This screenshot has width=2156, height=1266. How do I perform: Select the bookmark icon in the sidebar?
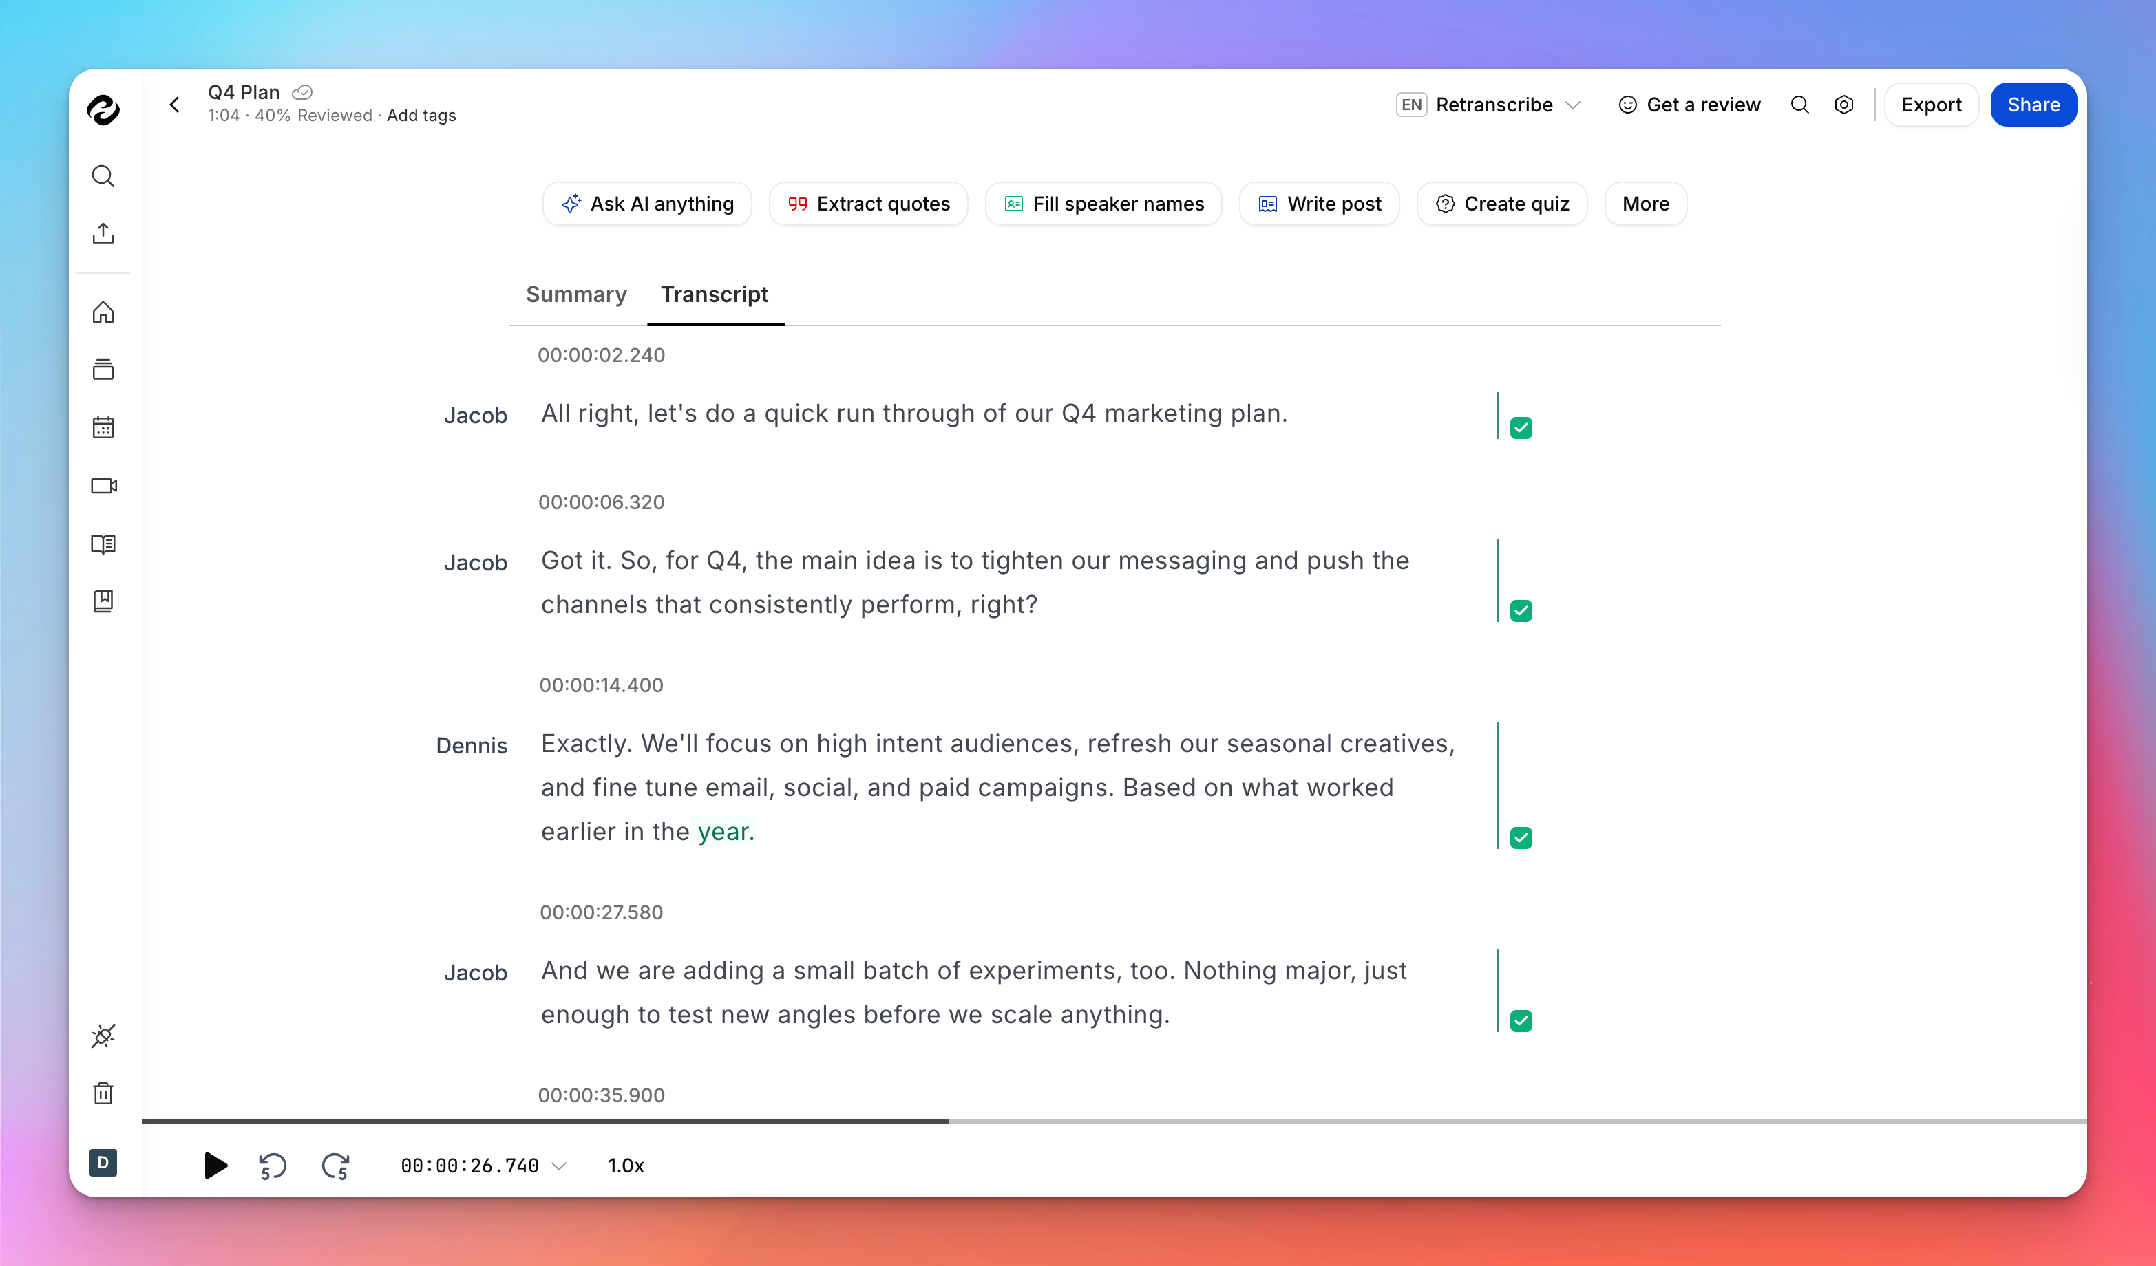click(x=103, y=601)
